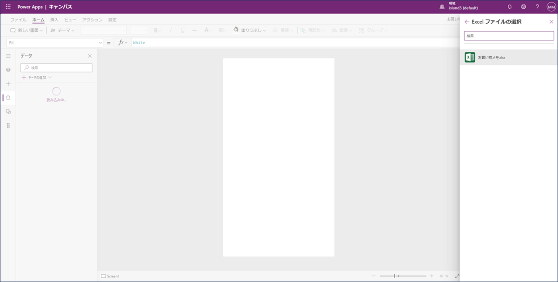
Task: Toggle underline text formatting
Action: (x=182, y=30)
